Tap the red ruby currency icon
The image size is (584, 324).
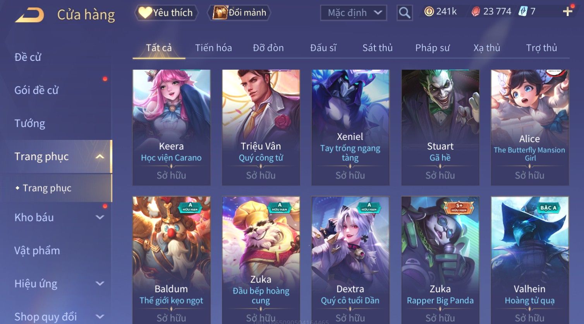(x=476, y=12)
